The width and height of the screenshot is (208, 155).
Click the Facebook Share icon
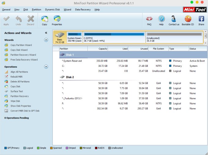201,19
